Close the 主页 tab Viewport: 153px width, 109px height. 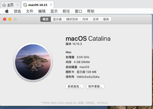click(18, 5)
